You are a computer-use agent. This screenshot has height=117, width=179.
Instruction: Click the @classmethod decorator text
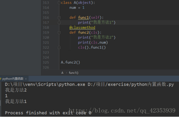tap(82, 27)
